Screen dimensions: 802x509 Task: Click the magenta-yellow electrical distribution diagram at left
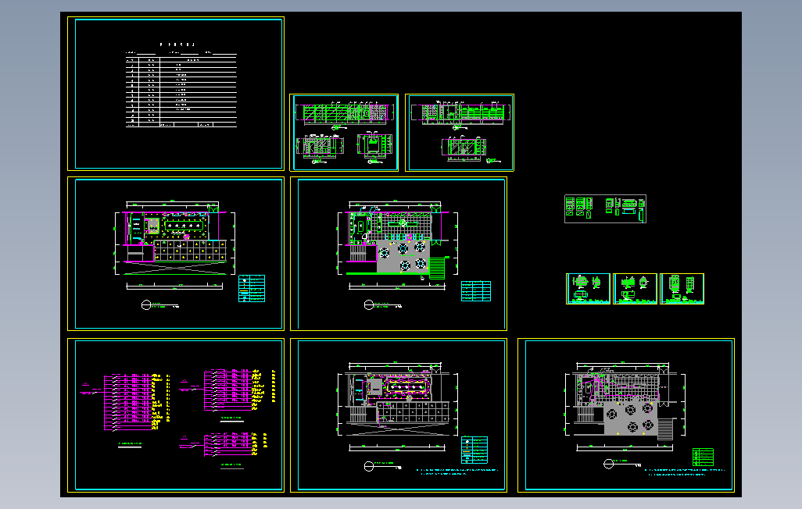pos(125,402)
